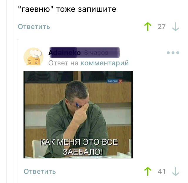188x183 pixels.
Task: Downvote the comment rated 27
Action: point(176,27)
